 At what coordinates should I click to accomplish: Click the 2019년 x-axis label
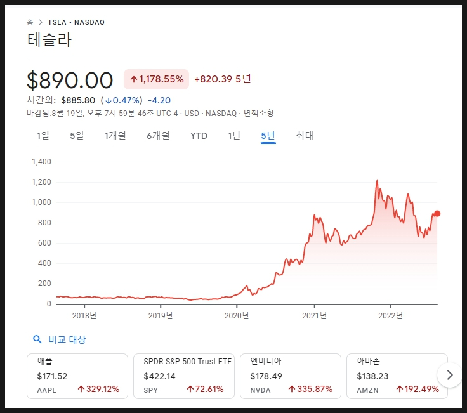click(x=161, y=316)
